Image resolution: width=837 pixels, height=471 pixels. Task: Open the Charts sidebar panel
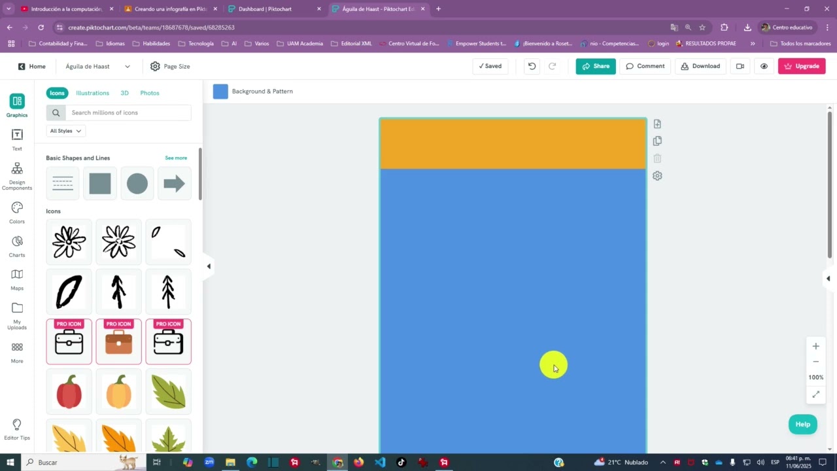(17, 247)
